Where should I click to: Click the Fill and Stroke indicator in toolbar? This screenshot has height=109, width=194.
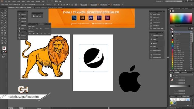tap(4, 48)
